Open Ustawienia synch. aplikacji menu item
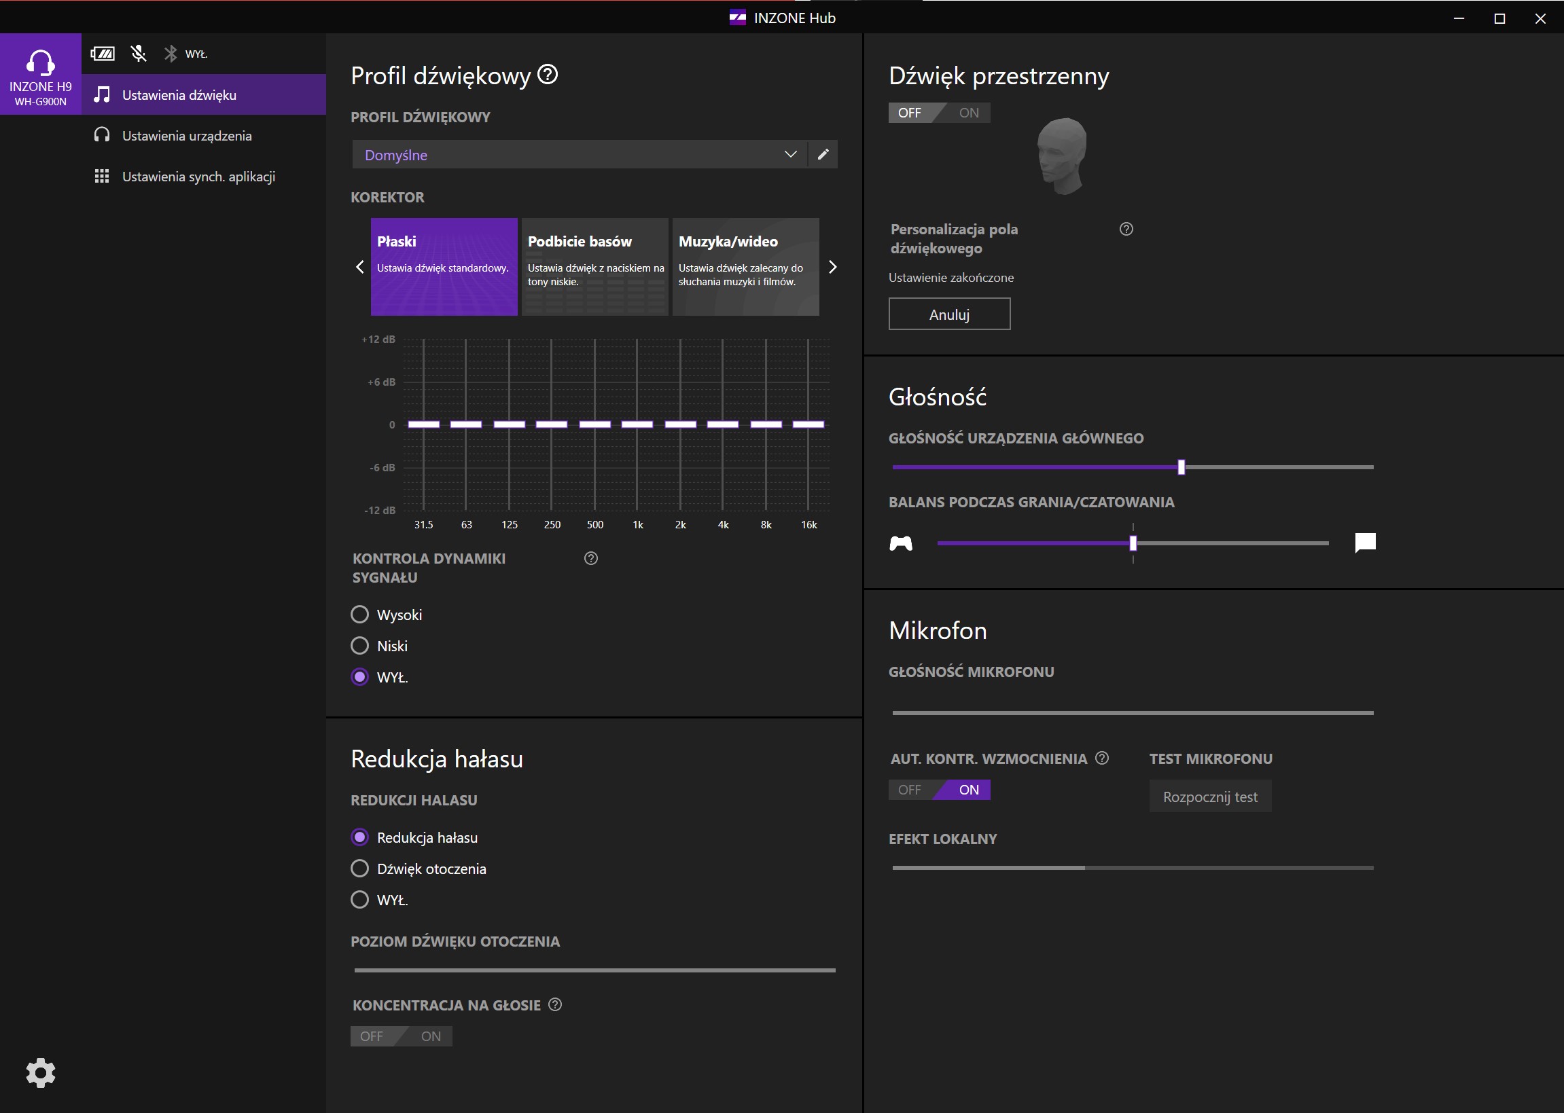 tap(198, 176)
